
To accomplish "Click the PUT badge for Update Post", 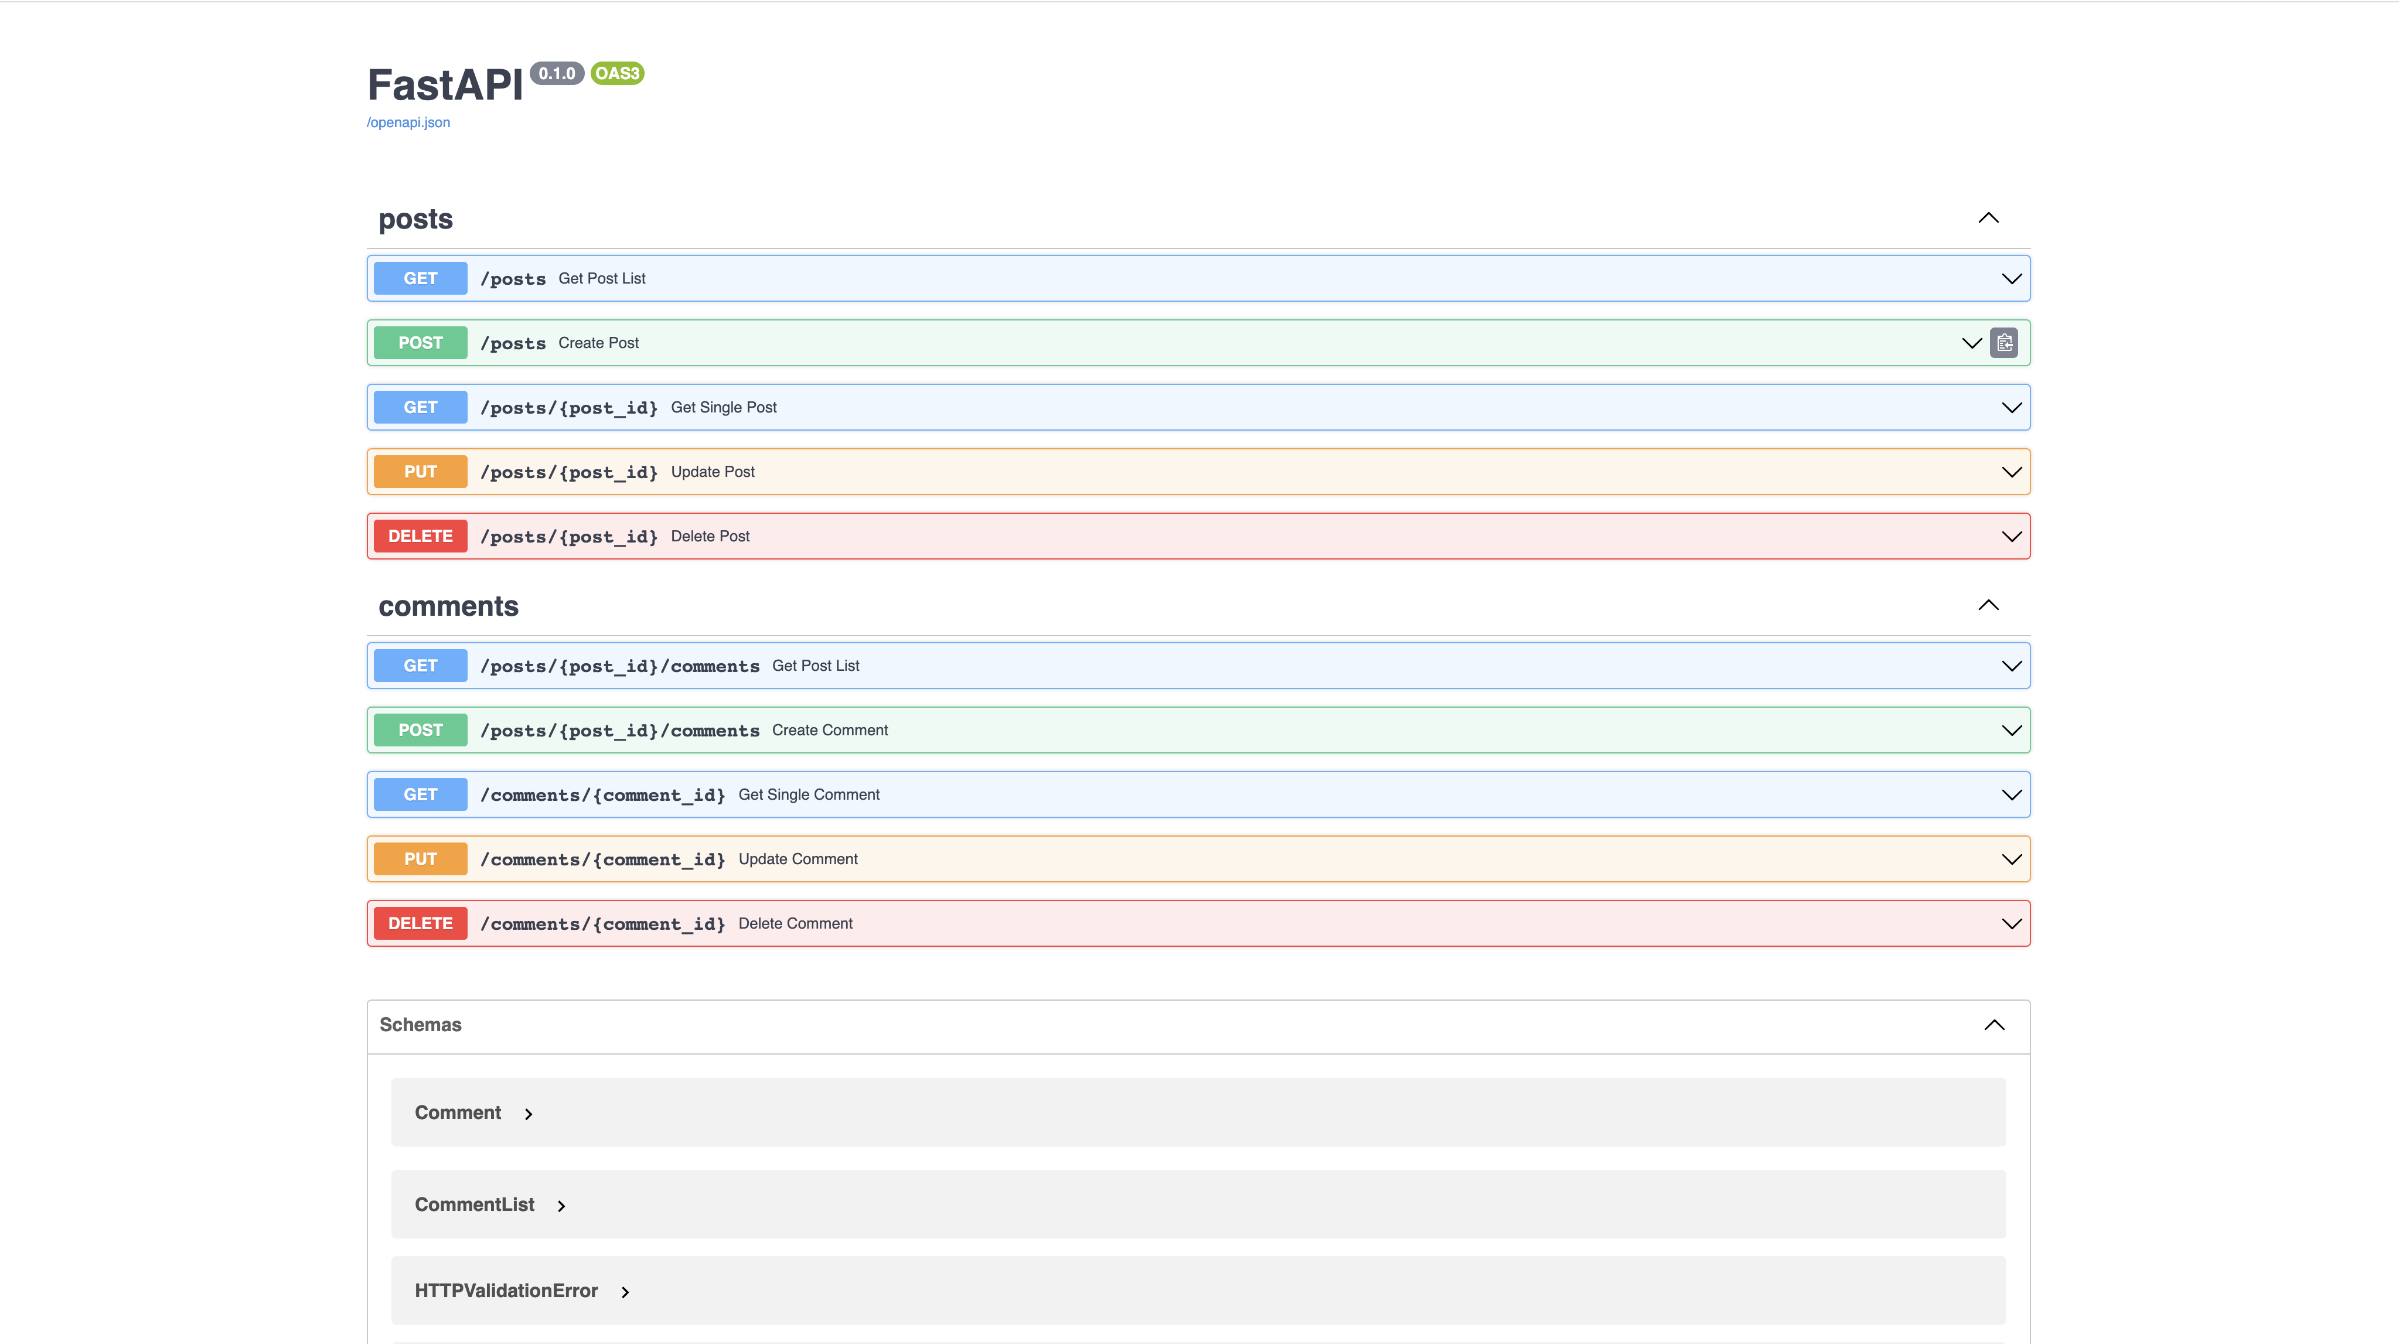I will tap(420, 471).
